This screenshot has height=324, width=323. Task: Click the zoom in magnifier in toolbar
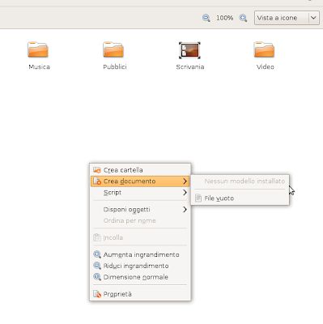point(243,18)
